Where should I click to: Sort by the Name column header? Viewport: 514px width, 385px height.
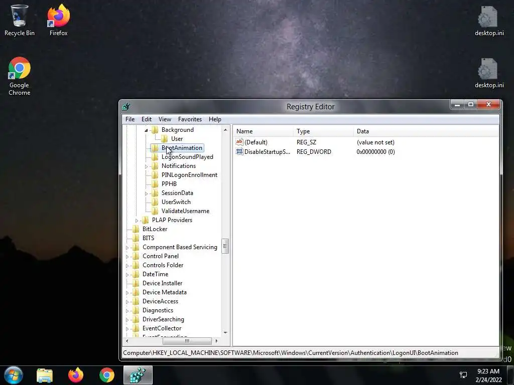tap(264, 131)
